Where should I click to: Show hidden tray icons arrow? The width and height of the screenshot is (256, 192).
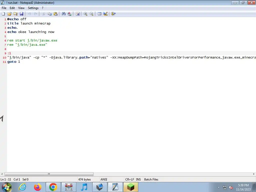tap(218, 187)
